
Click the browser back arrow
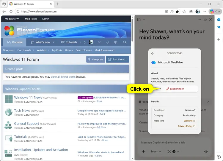pyautogui.click(x=4, y=12)
